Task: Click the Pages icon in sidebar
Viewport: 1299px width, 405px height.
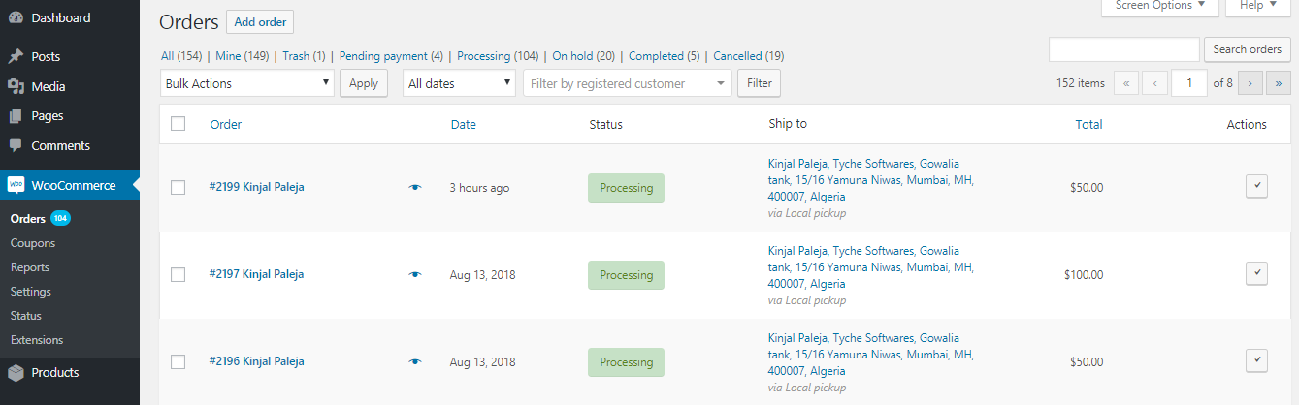Action: (x=16, y=116)
